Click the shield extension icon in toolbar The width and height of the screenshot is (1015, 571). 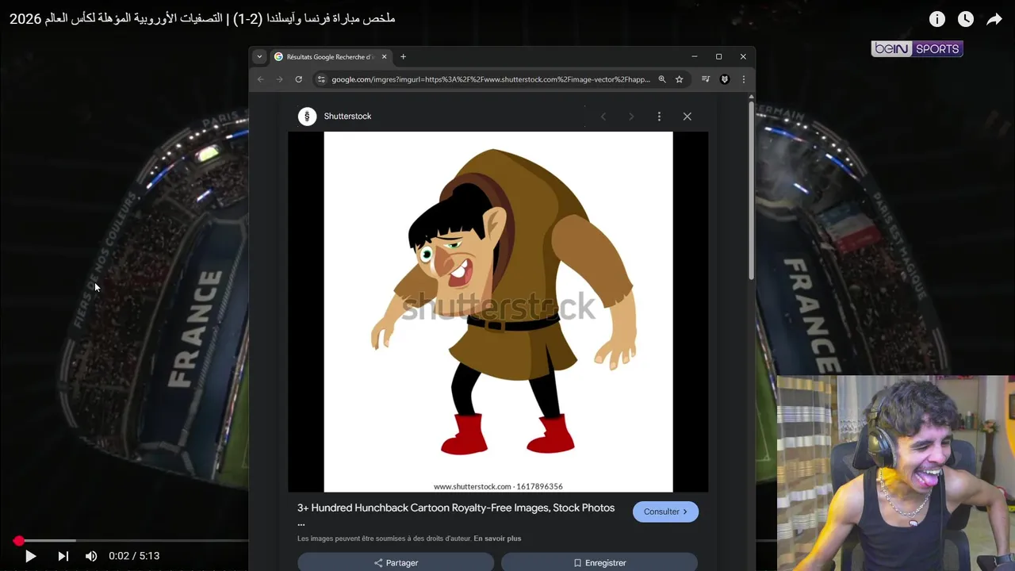(x=724, y=79)
